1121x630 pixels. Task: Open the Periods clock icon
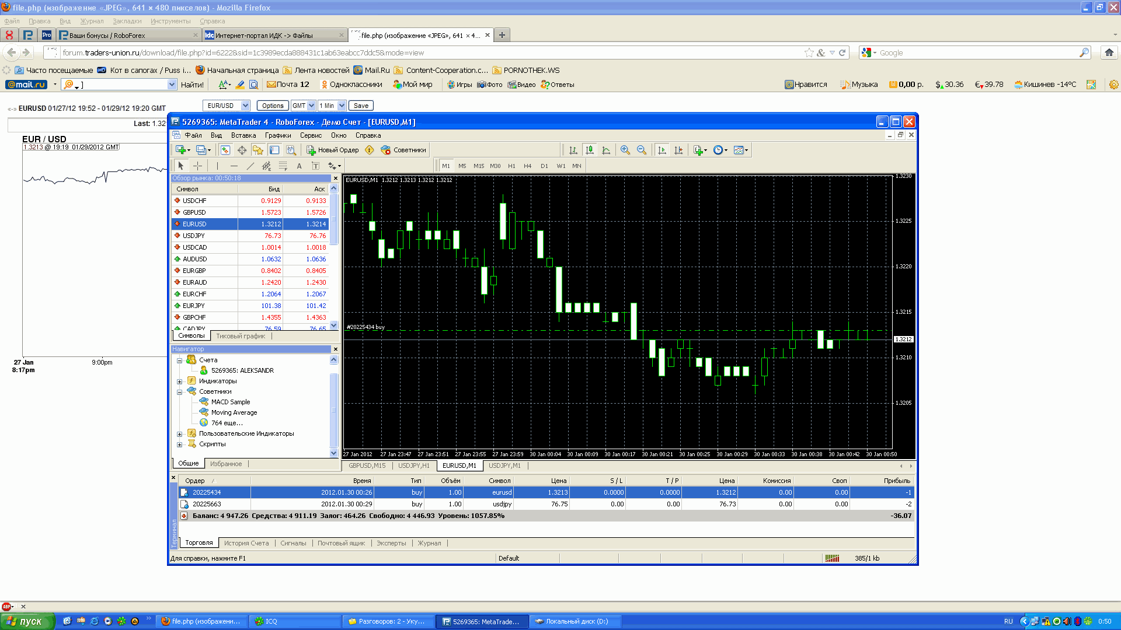click(720, 150)
